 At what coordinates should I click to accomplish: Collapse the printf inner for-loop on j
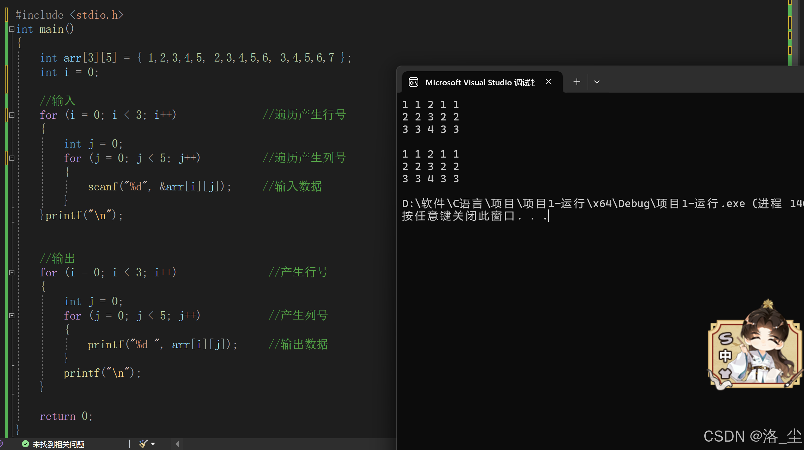(x=12, y=316)
